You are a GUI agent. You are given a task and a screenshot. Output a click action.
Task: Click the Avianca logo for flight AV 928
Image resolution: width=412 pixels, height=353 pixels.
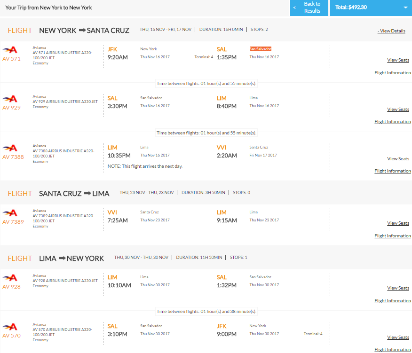[10, 278]
